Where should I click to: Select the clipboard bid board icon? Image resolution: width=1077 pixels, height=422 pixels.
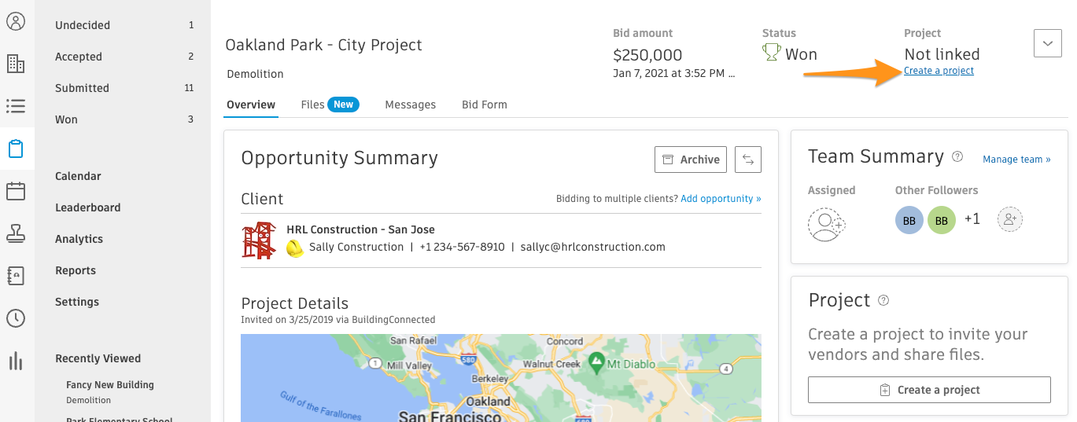click(x=16, y=149)
